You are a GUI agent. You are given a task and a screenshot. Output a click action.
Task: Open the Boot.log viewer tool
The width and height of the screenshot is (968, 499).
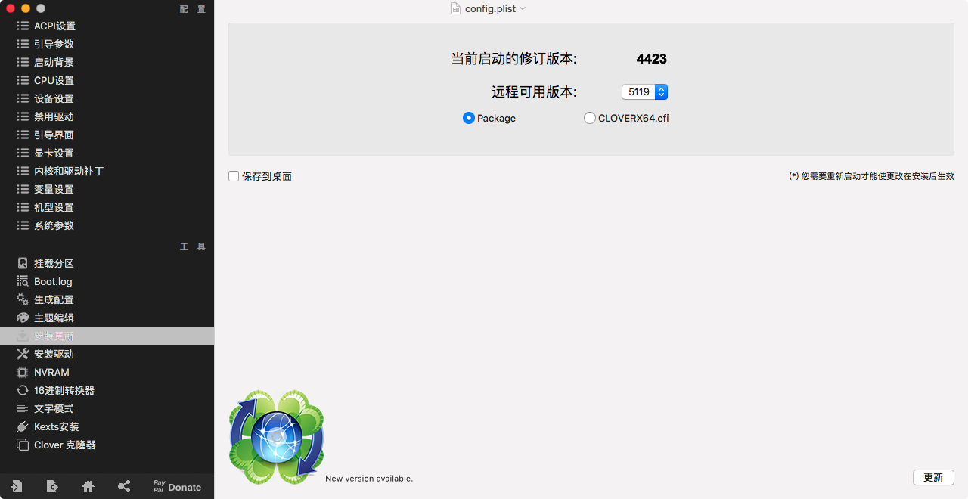(x=107, y=281)
